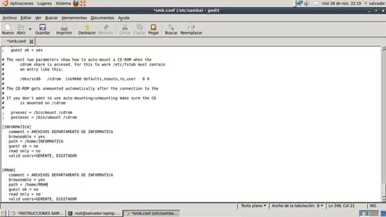386x217 pixels.
Task: Open the Ayuda menu
Action: (x=124, y=17)
